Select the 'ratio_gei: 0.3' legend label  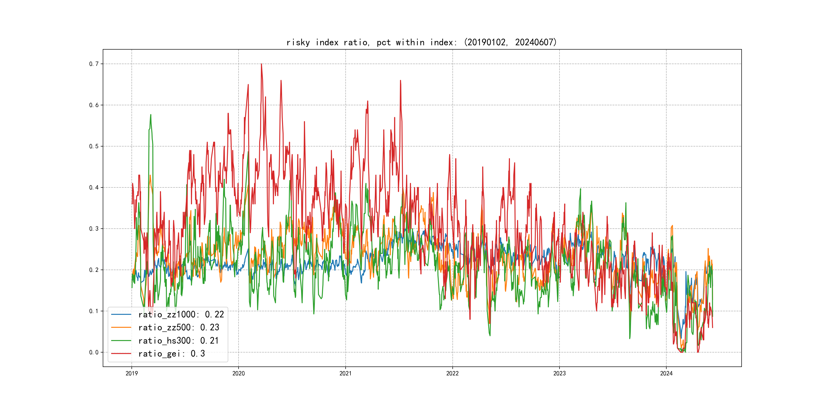tap(171, 354)
